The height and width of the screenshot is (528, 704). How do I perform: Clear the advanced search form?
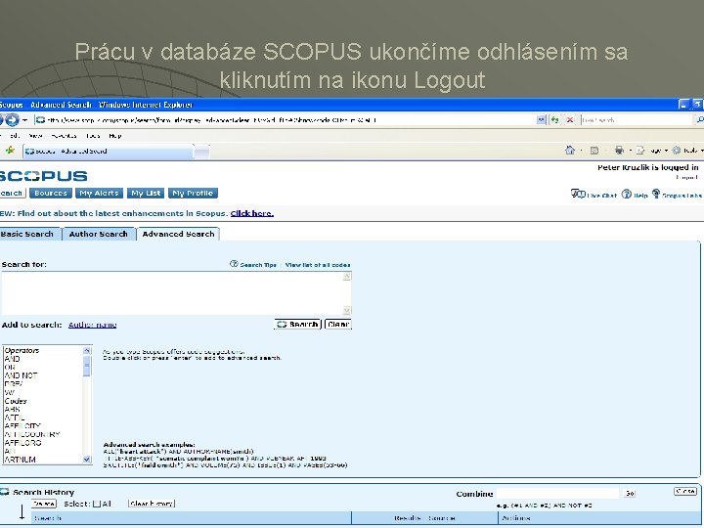click(x=338, y=325)
